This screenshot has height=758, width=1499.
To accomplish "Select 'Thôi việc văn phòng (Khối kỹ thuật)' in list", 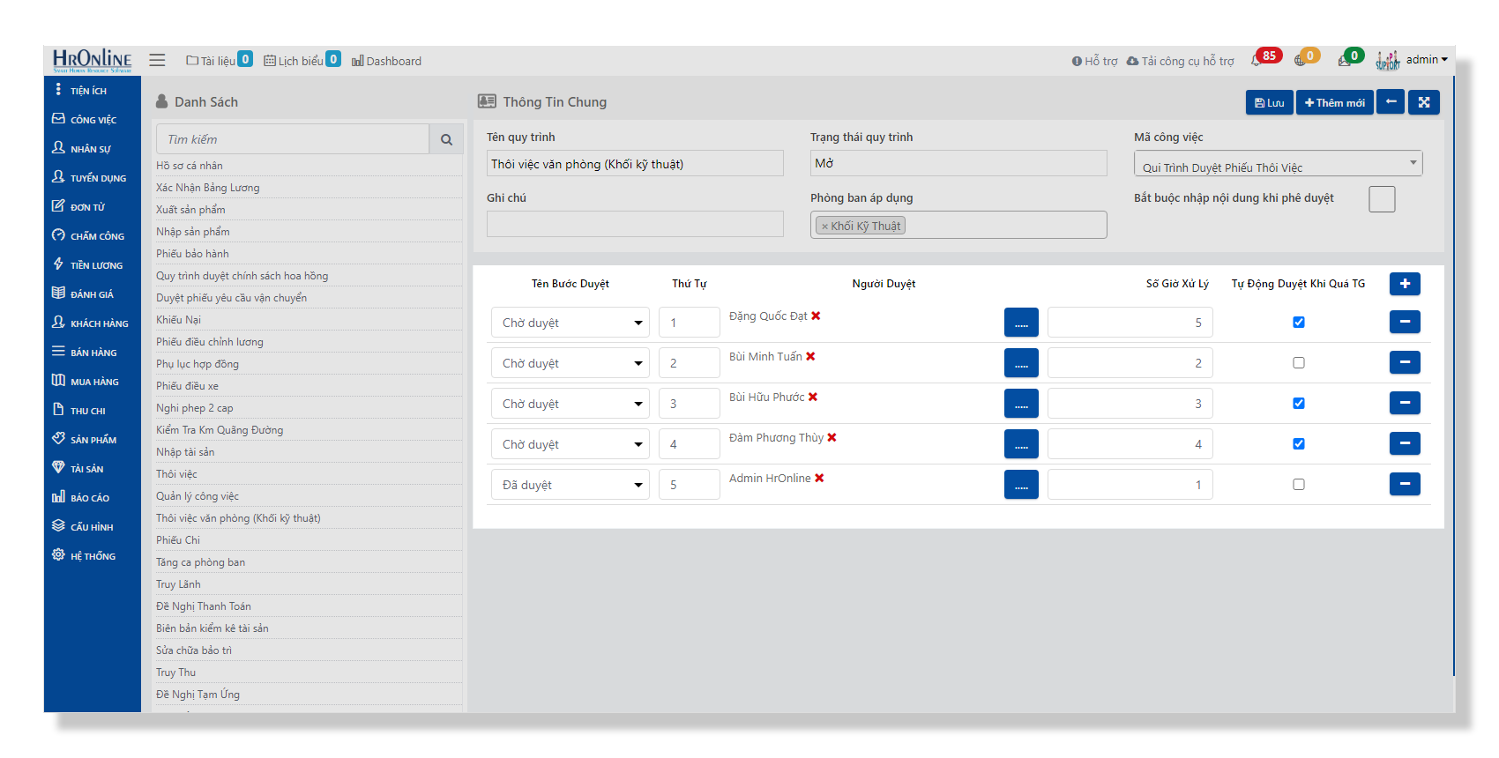I will point(238,518).
